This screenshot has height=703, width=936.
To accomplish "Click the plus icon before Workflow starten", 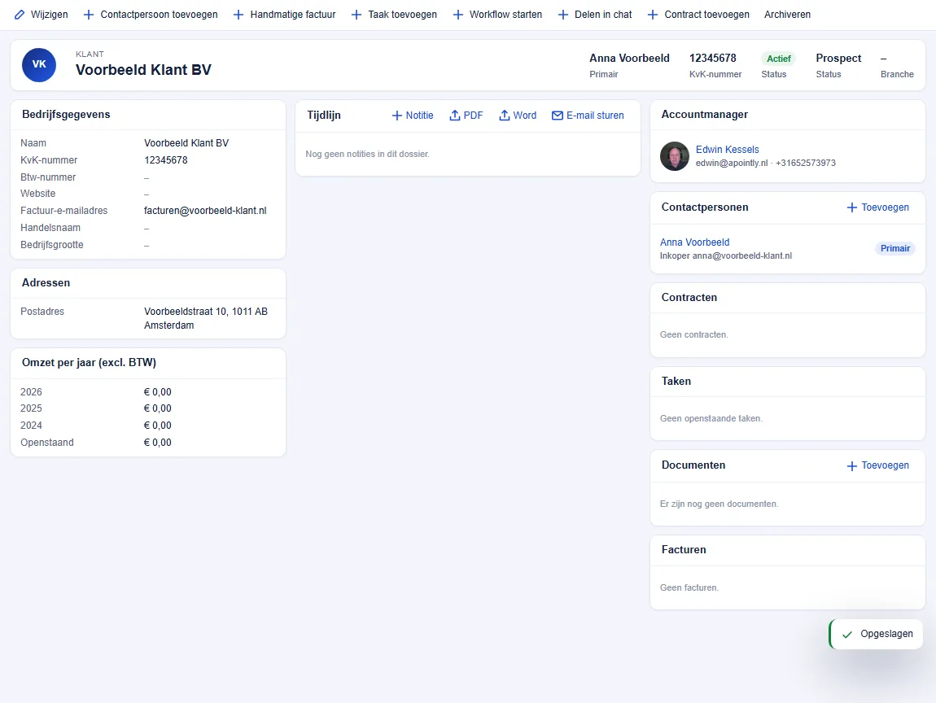I will [x=458, y=15].
